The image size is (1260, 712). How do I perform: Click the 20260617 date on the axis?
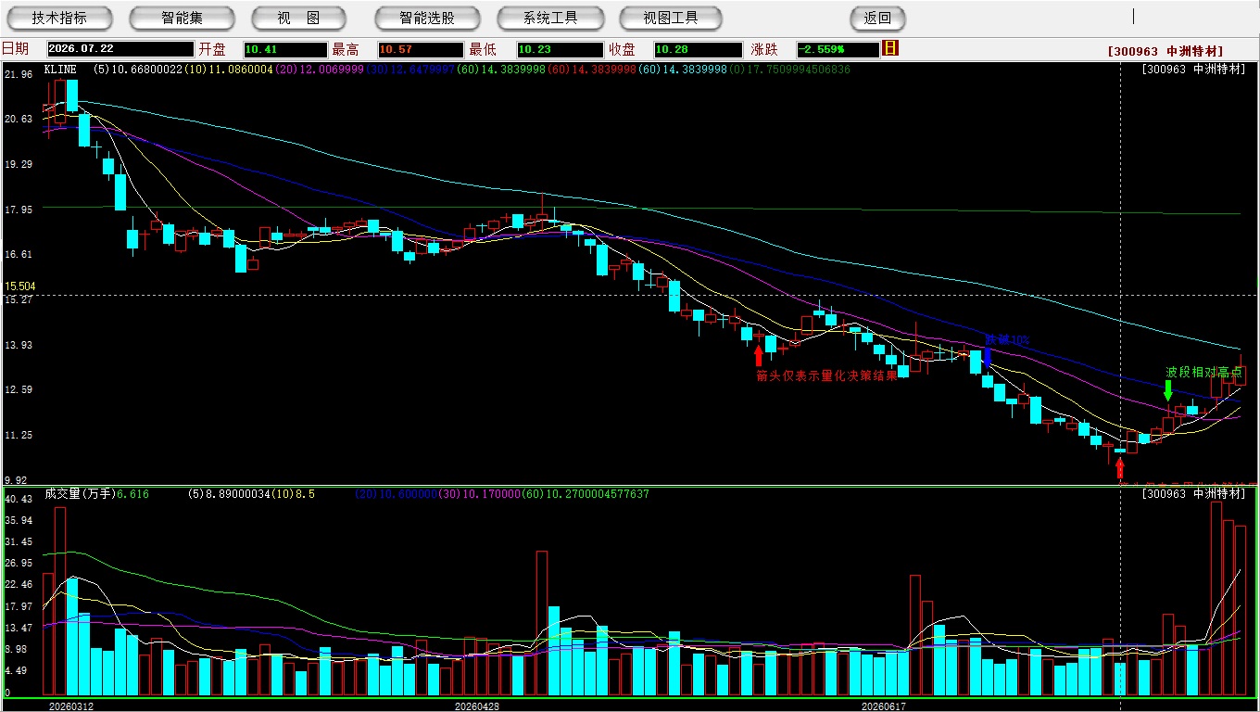pos(883,706)
